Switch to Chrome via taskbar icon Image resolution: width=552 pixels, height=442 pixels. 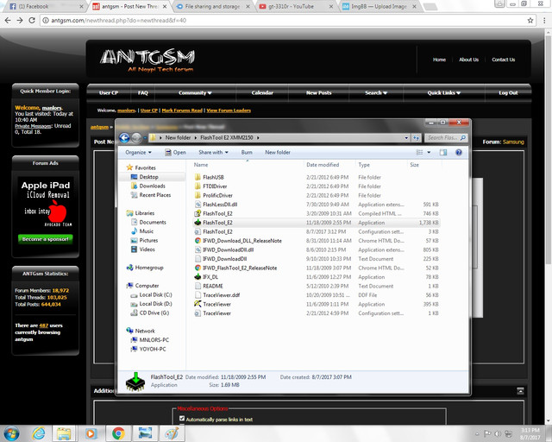point(118,433)
